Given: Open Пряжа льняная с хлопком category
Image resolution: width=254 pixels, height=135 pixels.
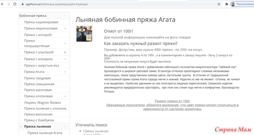Looking at the screenshot, I should 45,108.
